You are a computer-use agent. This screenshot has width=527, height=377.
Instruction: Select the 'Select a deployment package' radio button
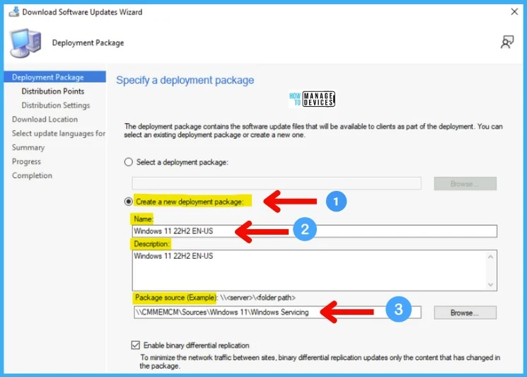point(128,162)
